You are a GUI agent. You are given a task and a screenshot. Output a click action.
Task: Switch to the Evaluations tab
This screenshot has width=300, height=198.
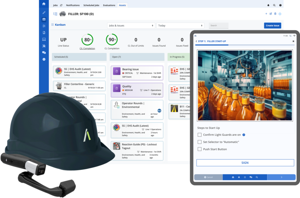pyautogui.click(x=109, y=5)
